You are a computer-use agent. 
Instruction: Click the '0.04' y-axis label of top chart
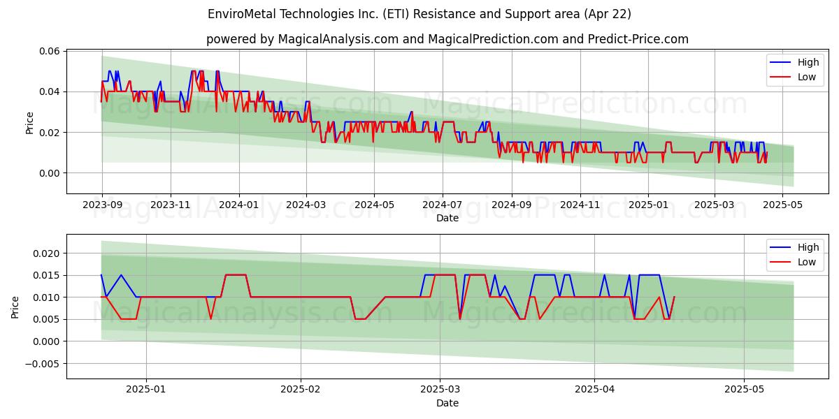tap(49, 92)
